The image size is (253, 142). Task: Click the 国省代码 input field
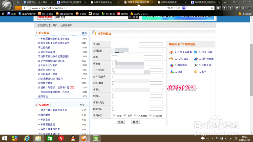coord(137,109)
